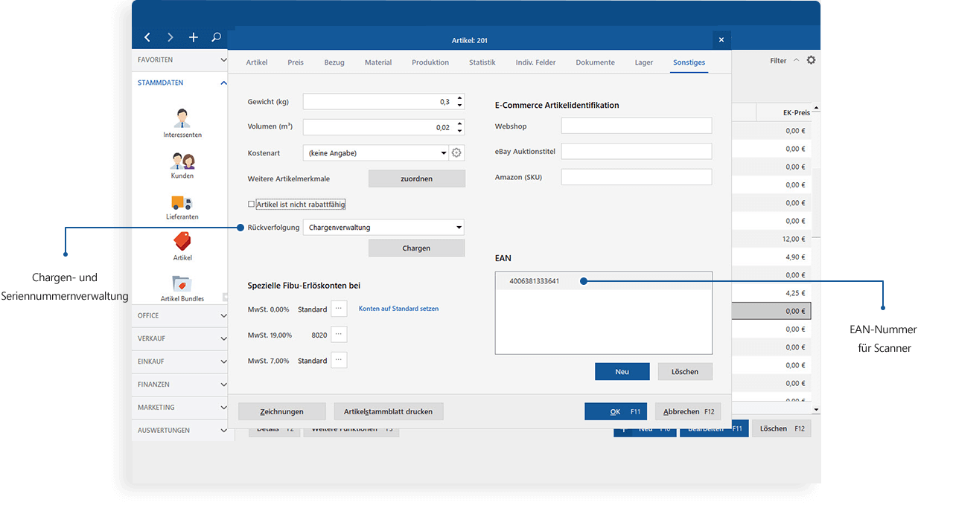Switch to the Material tab
This screenshot has width=953, height=508.
coord(378,62)
